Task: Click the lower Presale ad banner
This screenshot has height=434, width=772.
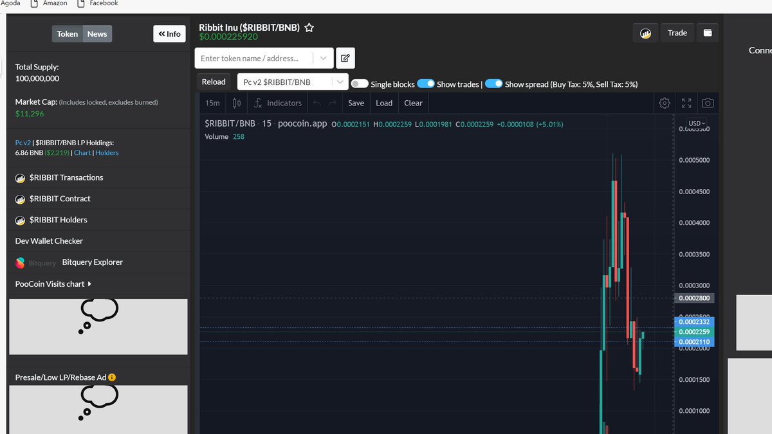Action: coord(98,409)
